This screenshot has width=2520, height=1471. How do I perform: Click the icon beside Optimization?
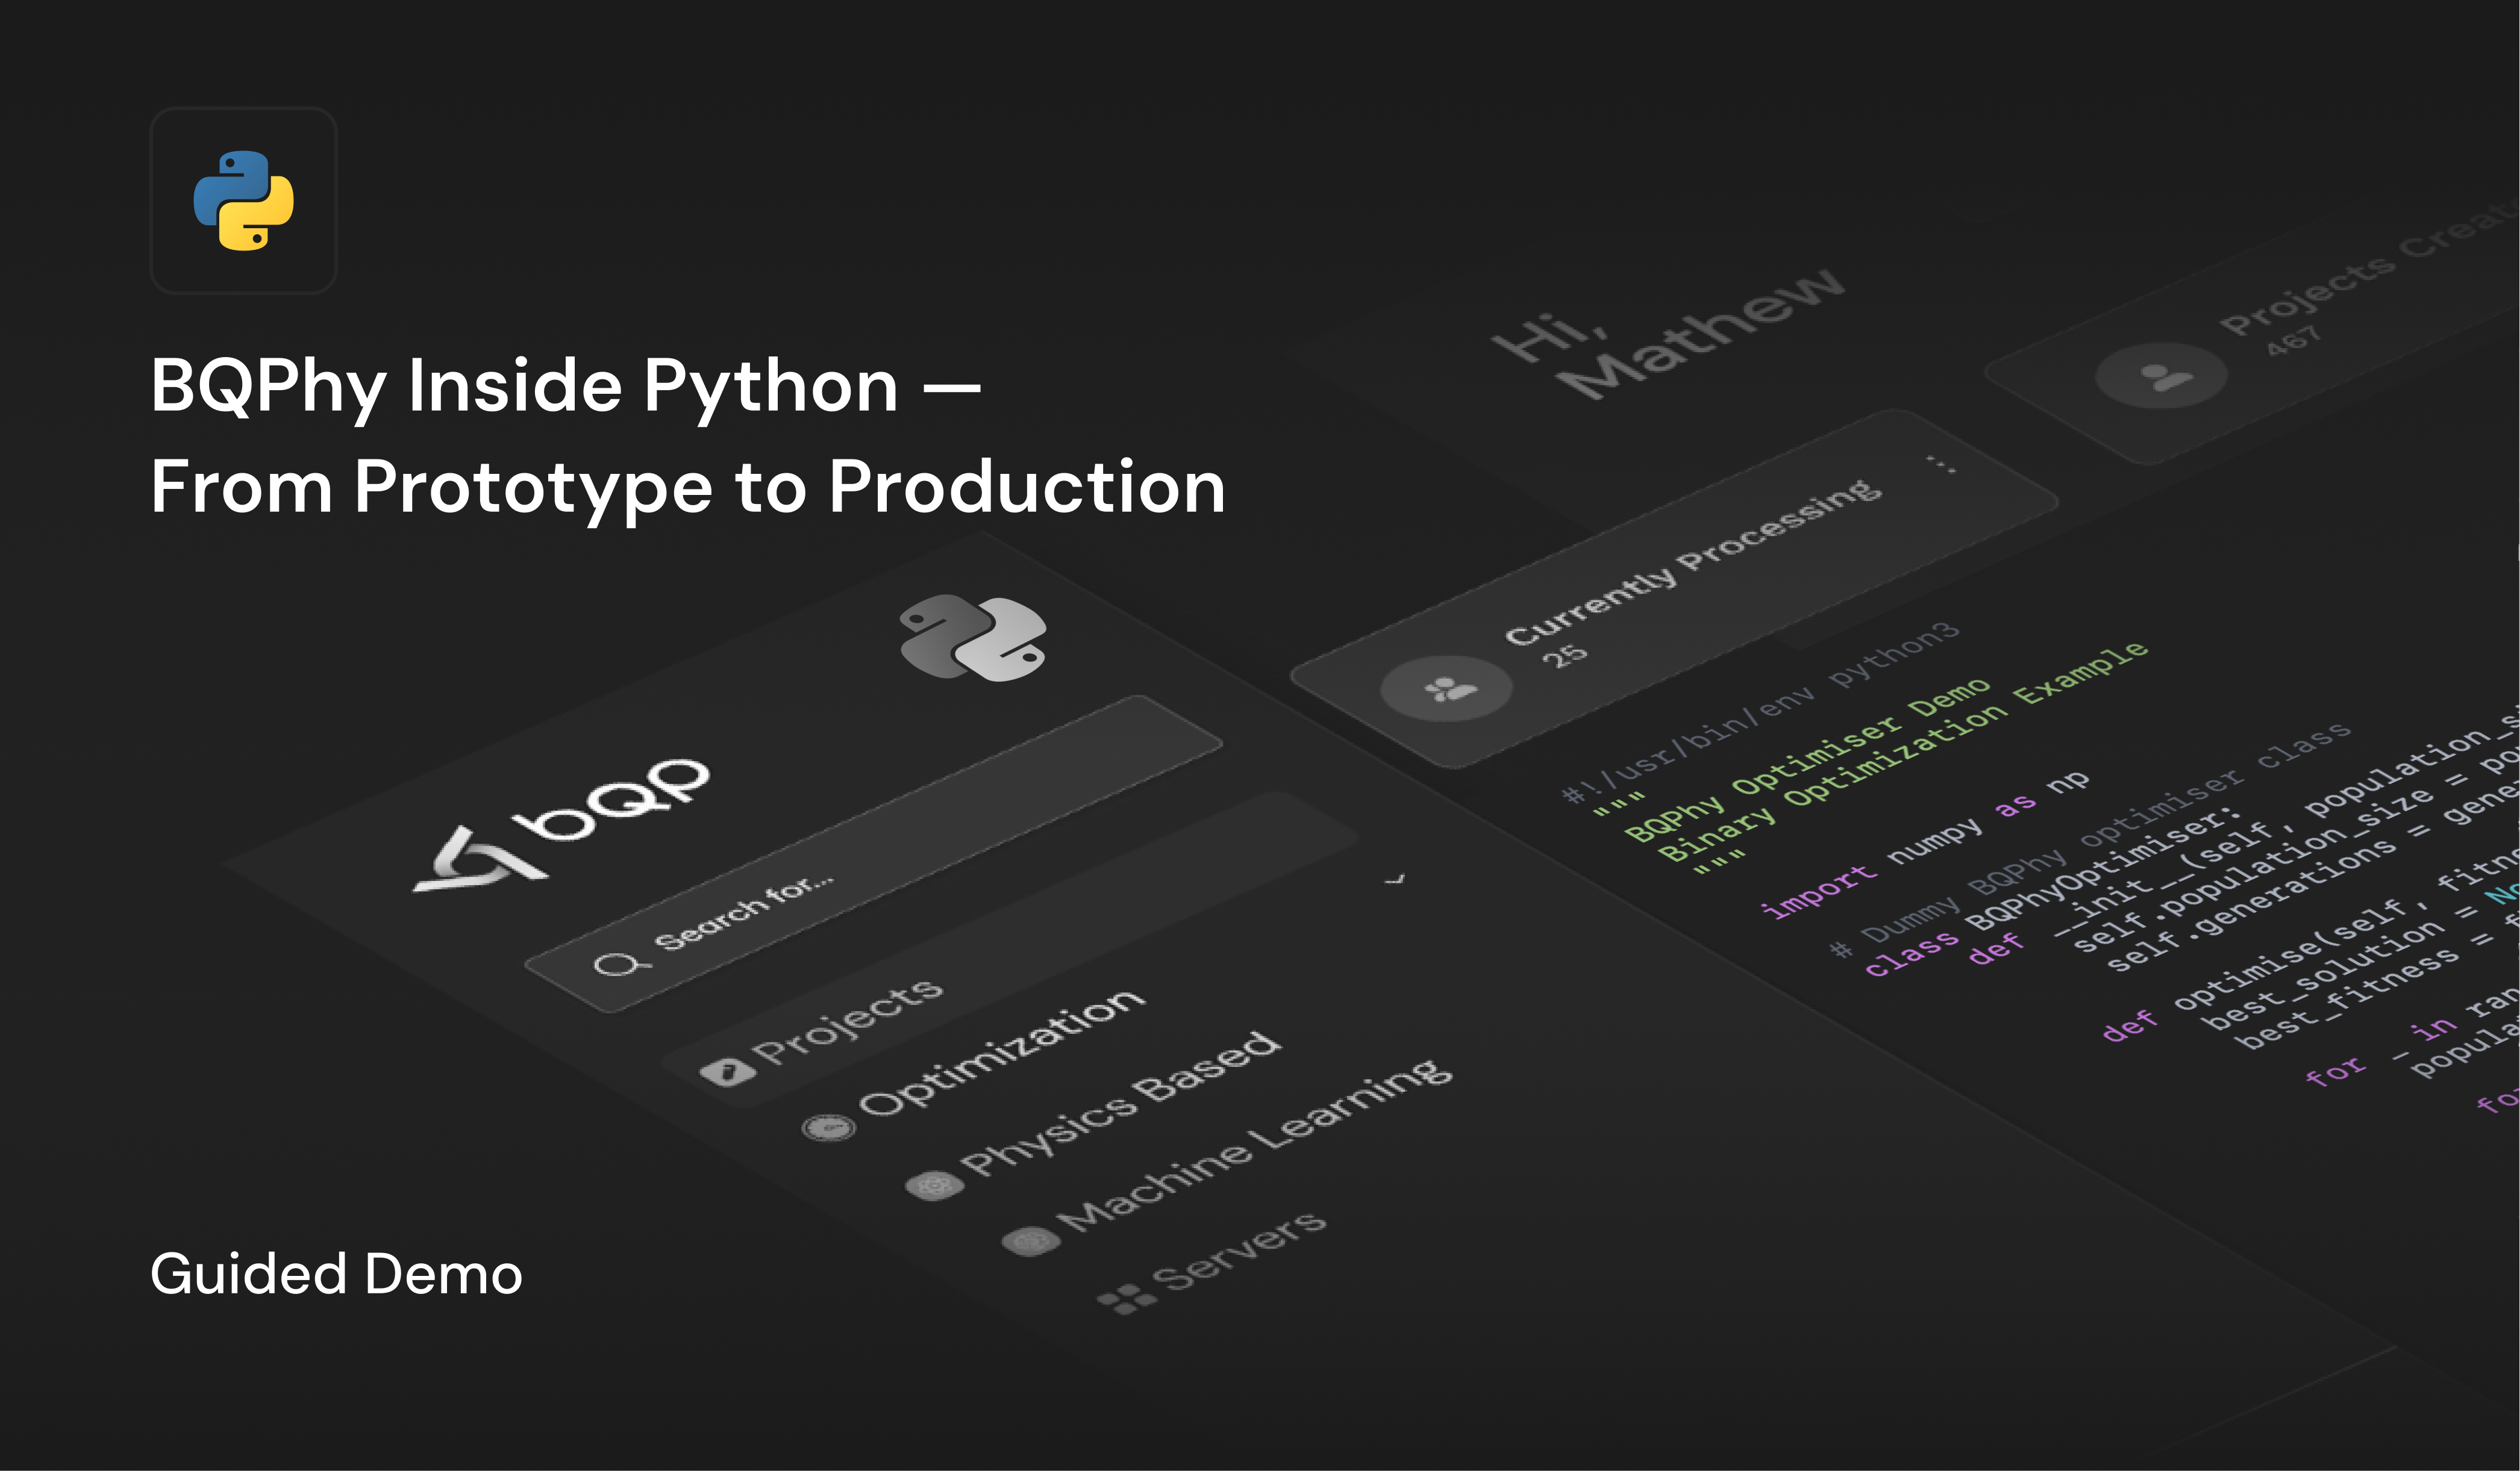pos(829,1128)
